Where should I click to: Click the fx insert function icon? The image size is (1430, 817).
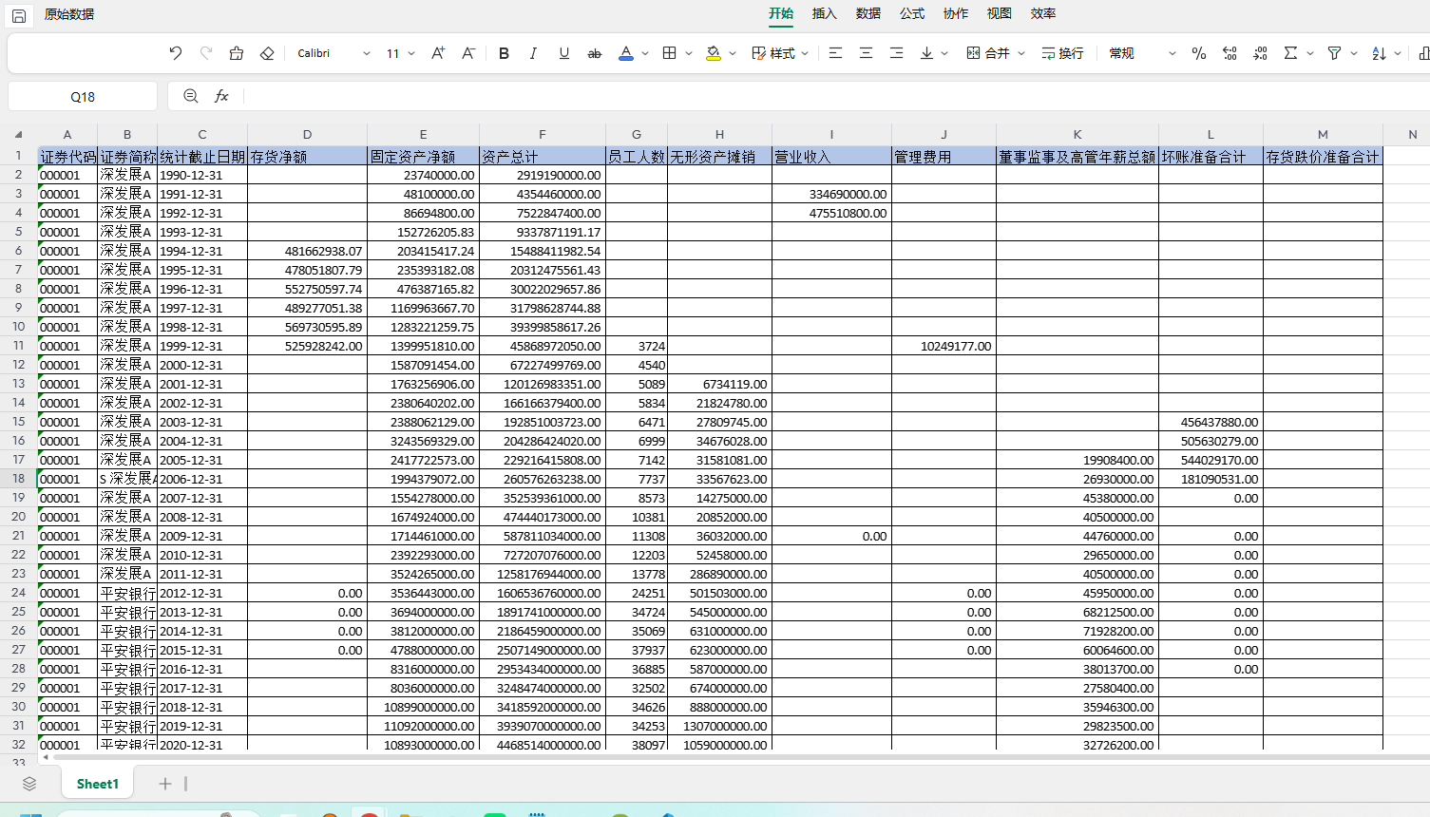point(221,96)
